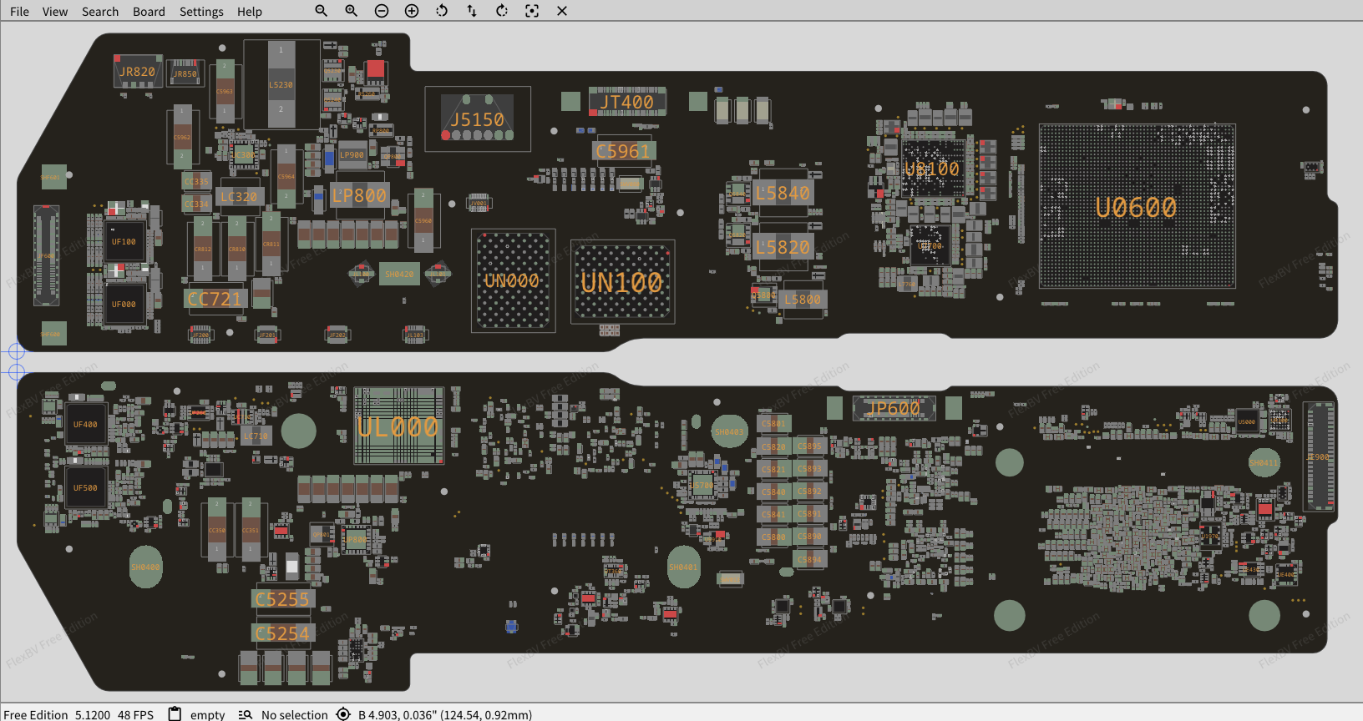This screenshot has width=1363, height=721.
Task: Click the center/fit view icon
Action: pyautogui.click(x=532, y=11)
